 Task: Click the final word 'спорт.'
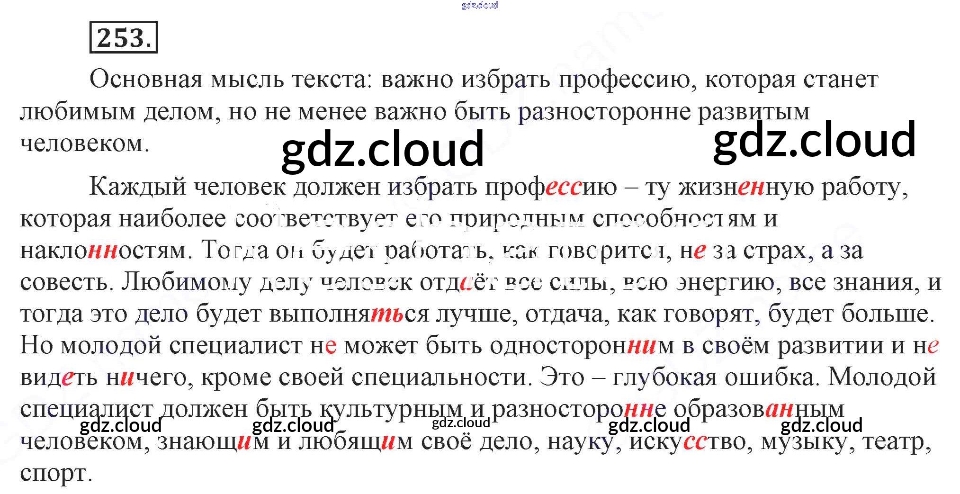tap(56, 473)
